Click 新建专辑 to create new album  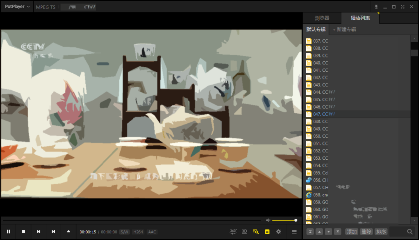(x=344, y=29)
